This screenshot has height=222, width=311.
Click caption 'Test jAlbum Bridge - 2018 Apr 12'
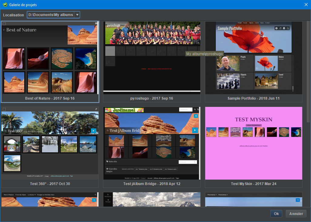[152, 184]
